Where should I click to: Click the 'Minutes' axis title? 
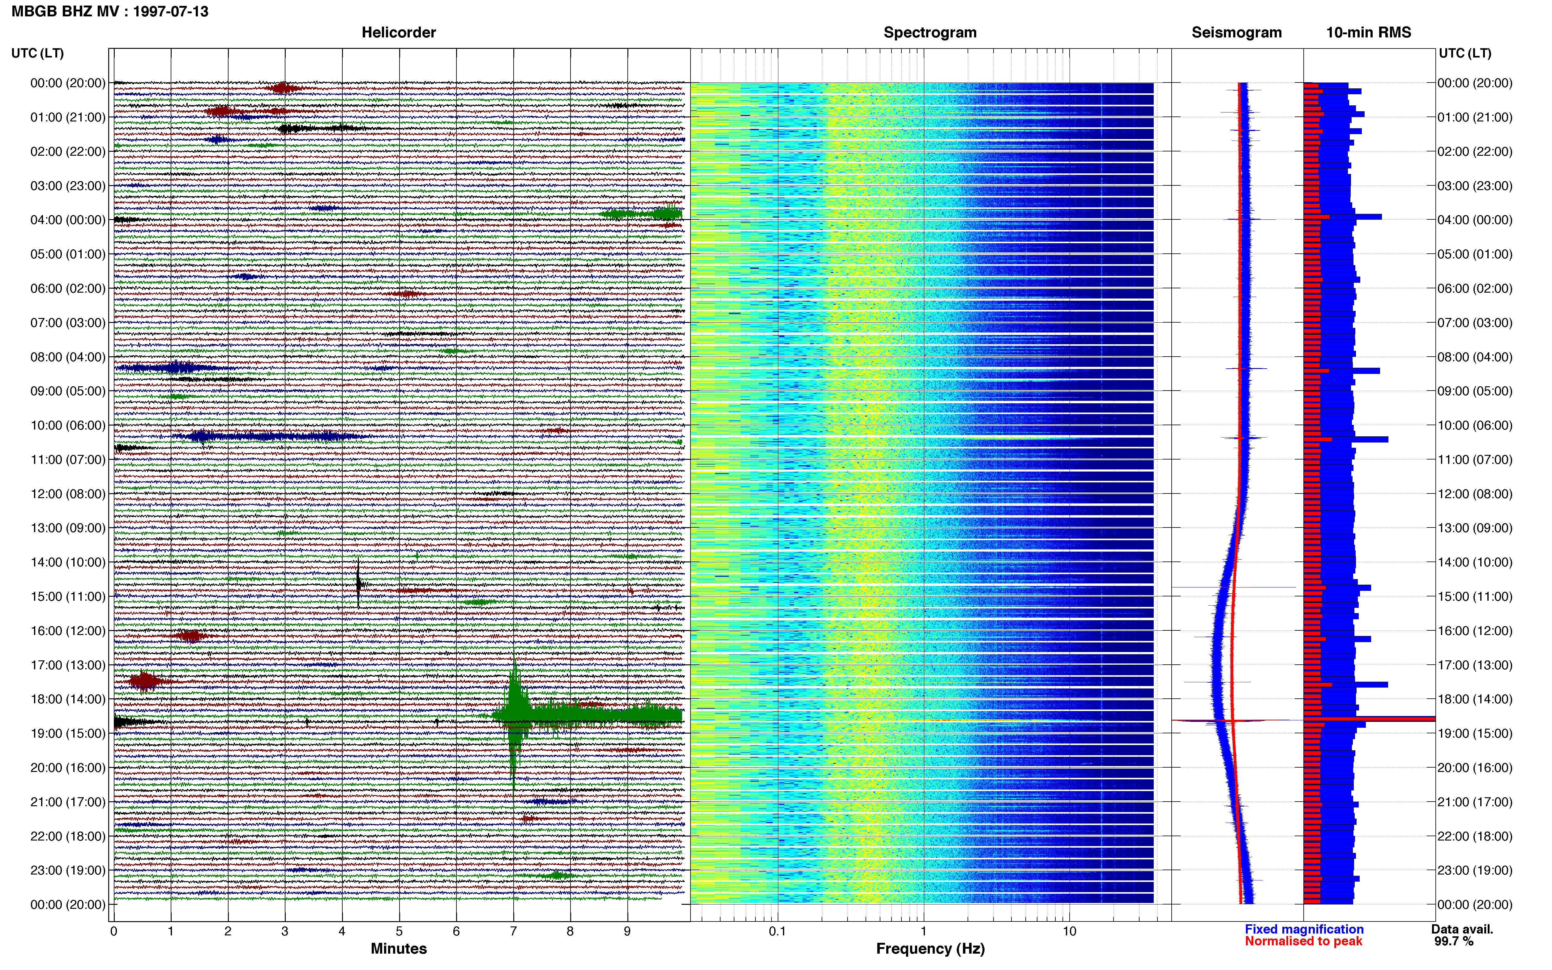click(x=399, y=948)
